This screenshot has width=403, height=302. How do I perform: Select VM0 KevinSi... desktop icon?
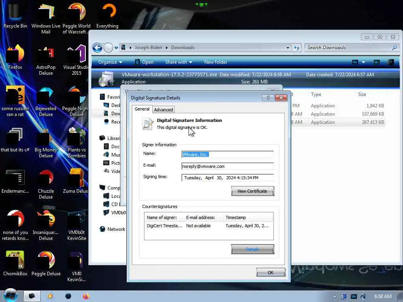76,267
